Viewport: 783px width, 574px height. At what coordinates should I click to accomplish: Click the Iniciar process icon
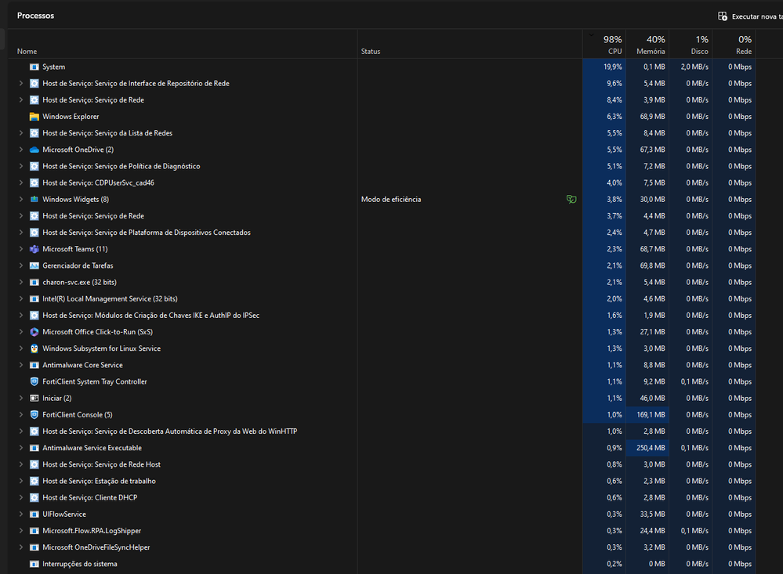[34, 399]
